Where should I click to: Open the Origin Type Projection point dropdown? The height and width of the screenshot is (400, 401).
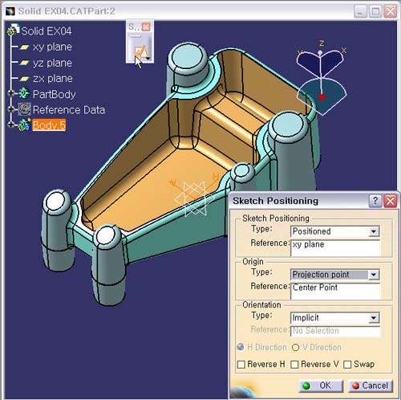point(374,275)
